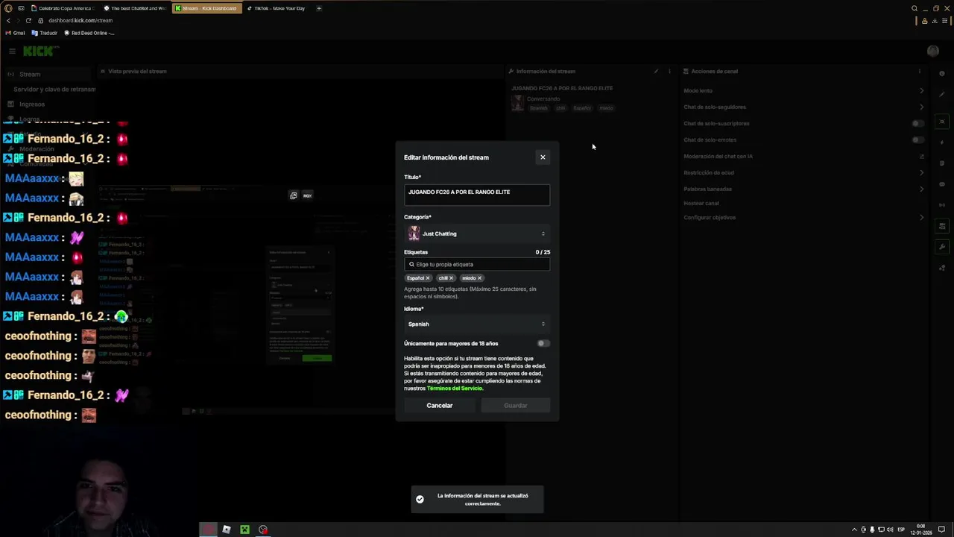
Task: Click the picture-in-picture icon on stream preview
Action: (x=294, y=195)
